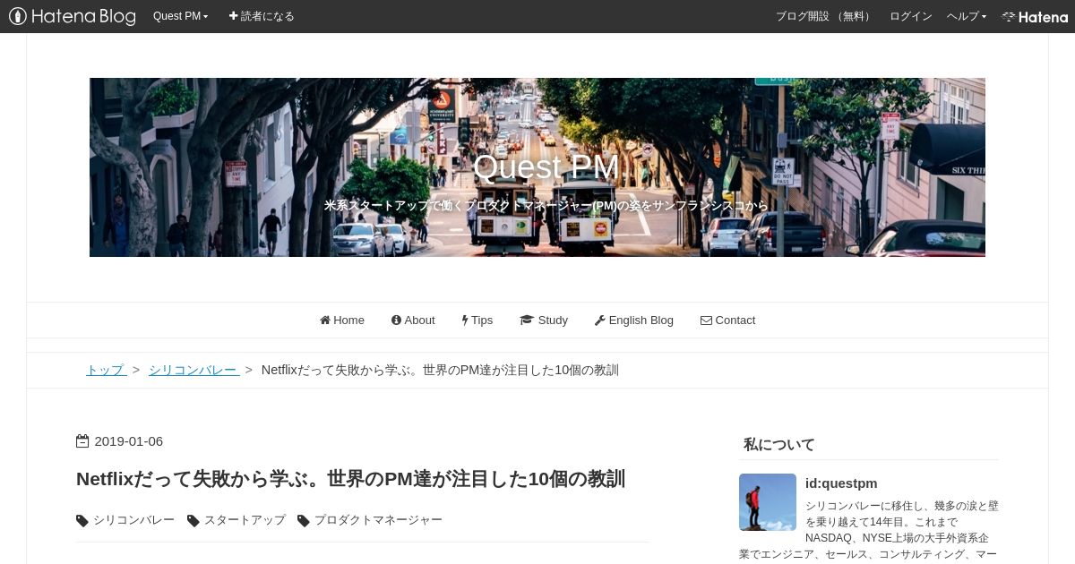Click the Hatena logo at top right

[x=1035, y=16]
